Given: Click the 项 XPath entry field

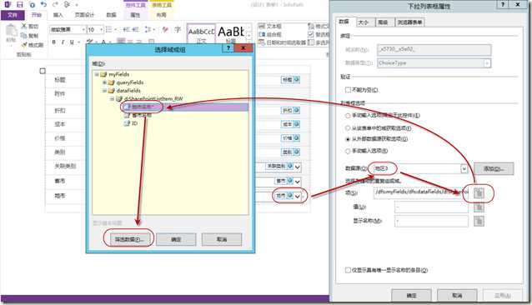Looking at the screenshot, I should point(421,192).
